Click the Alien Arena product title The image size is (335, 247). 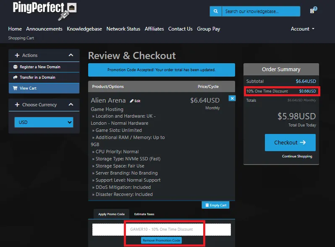[x=108, y=100]
